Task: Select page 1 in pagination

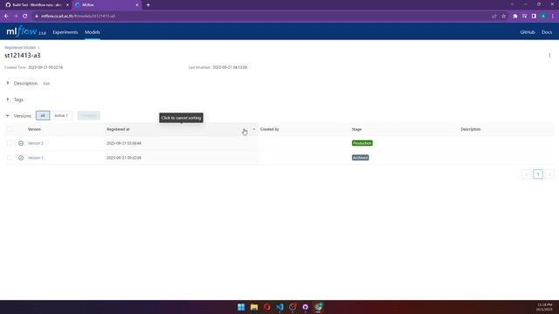Action: point(538,174)
